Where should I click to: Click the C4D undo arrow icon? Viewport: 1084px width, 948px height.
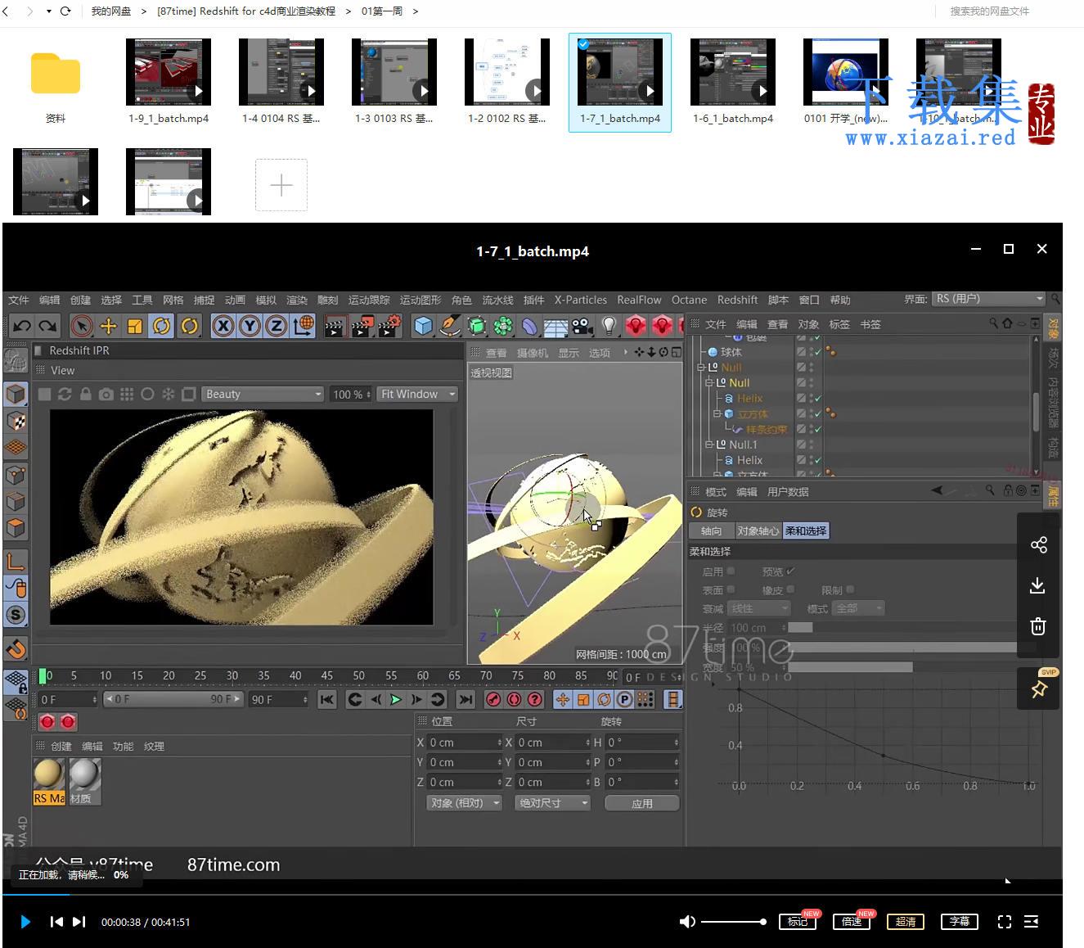pos(22,326)
